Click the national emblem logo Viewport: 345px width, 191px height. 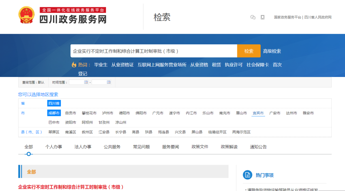[26, 15]
